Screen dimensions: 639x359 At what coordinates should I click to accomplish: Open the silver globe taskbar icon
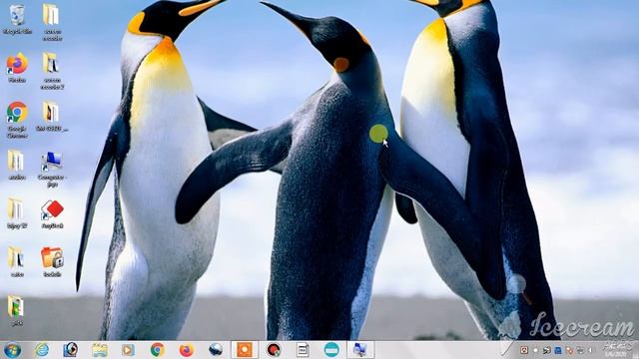(x=216, y=350)
